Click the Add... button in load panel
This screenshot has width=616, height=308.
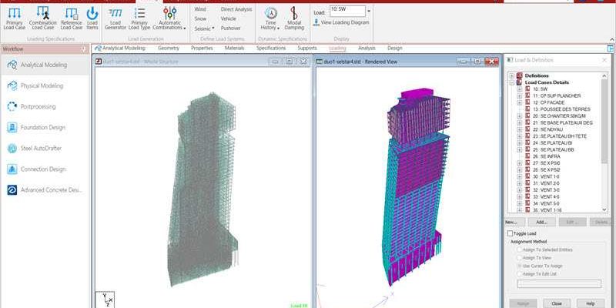coord(541,222)
